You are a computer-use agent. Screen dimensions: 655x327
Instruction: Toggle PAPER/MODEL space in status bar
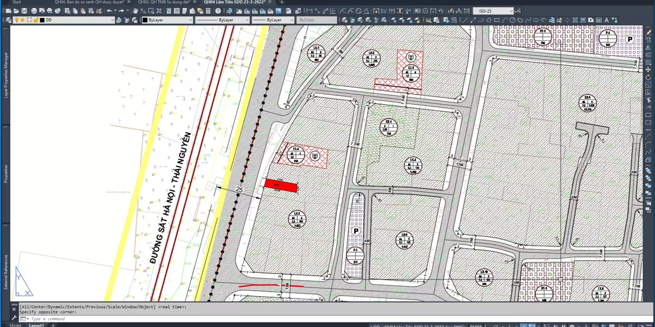(475, 325)
